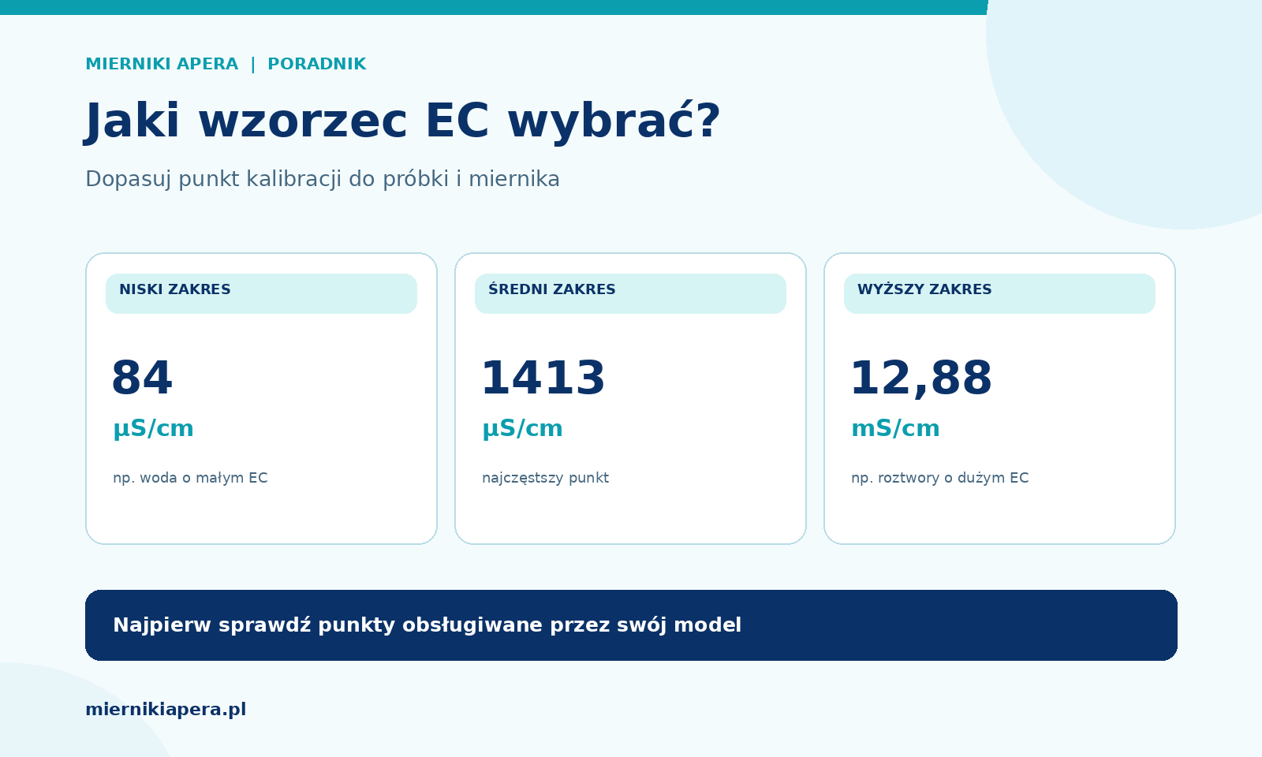Click the 'µS/cm' unit under 84
The width and height of the screenshot is (1262, 757).
[x=153, y=429]
